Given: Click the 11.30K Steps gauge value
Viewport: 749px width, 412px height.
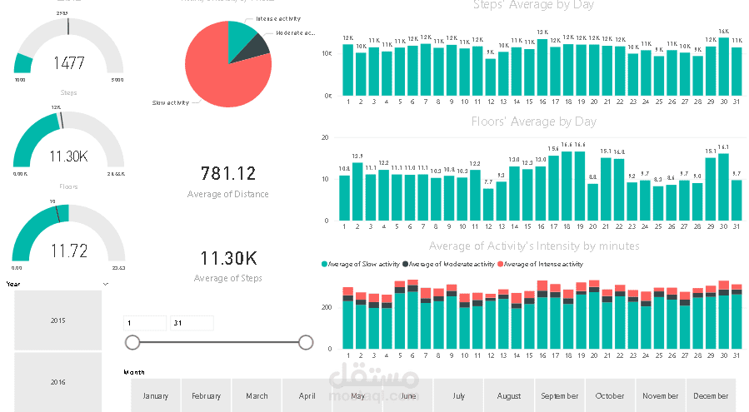Looking at the screenshot, I should (x=69, y=156).
